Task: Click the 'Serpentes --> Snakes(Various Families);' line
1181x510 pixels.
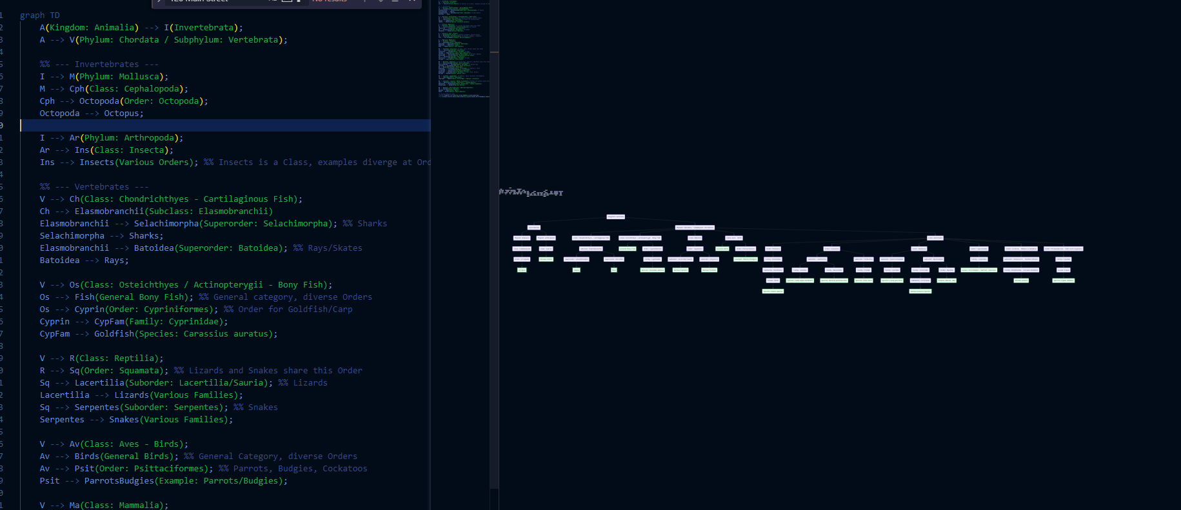Action: coord(136,420)
